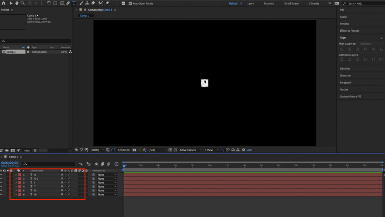The height and width of the screenshot is (217, 385).
Task: Toggle visibility of layer 6 'M'
Action: (x=1, y=194)
